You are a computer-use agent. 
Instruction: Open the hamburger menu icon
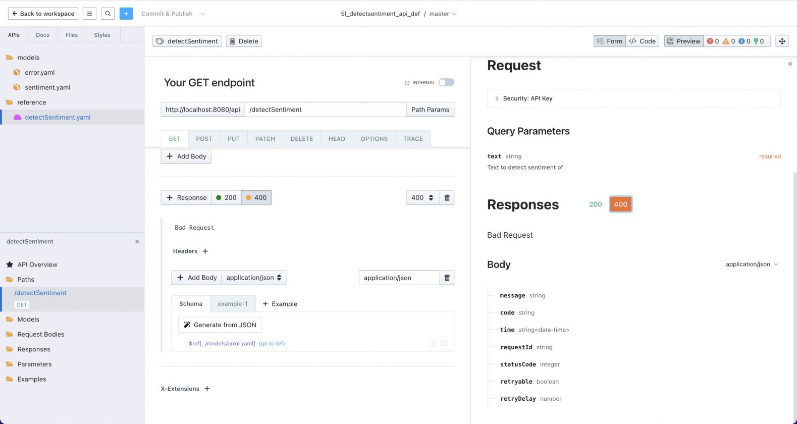pyautogui.click(x=89, y=14)
